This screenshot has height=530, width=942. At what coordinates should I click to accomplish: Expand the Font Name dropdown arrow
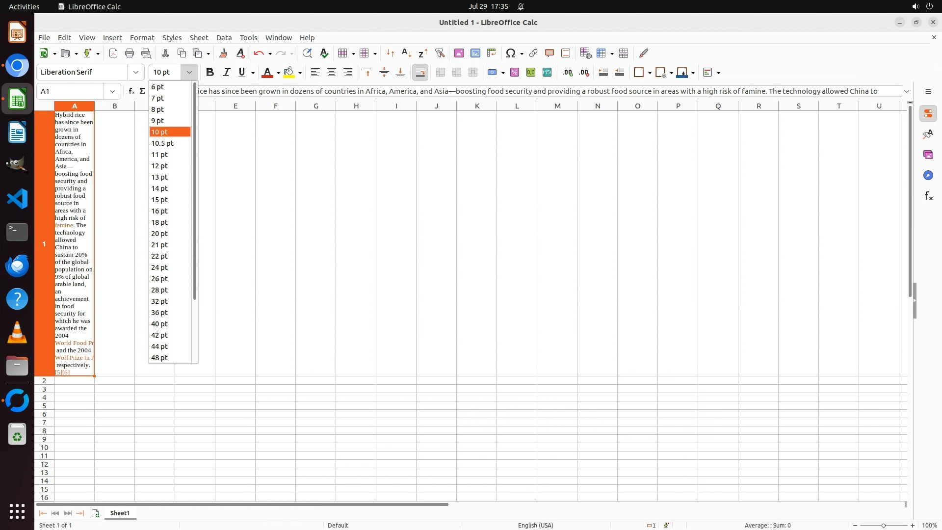pyautogui.click(x=136, y=72)
